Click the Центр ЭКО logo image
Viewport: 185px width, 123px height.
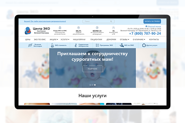[28, 31]
